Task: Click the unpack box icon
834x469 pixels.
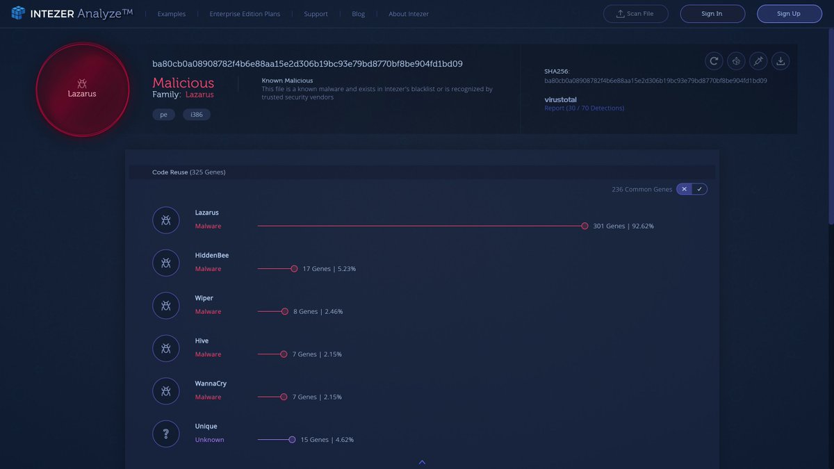Action: pos(736,61)
